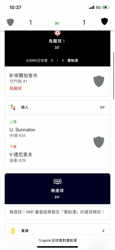
Task: Tap the VAR result text about 塞帕漢 goal
Action: [57, 212]
